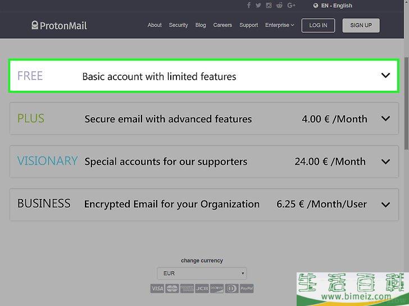
Task: Click "Secure email with advanced features" text
Action: (168, 119)
